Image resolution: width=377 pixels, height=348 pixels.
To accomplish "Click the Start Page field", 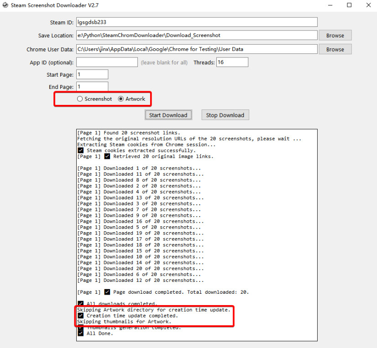I will click(x=92, y=74).
